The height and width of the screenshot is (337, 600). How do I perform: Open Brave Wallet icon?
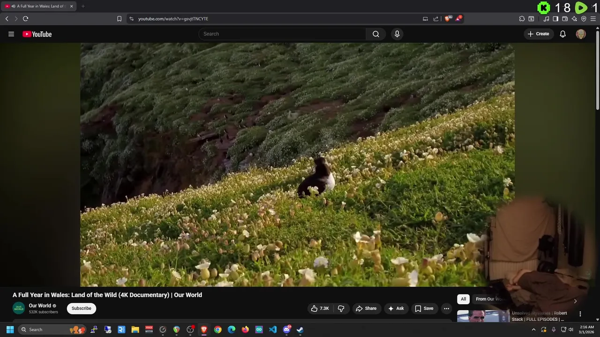(565, 19)
